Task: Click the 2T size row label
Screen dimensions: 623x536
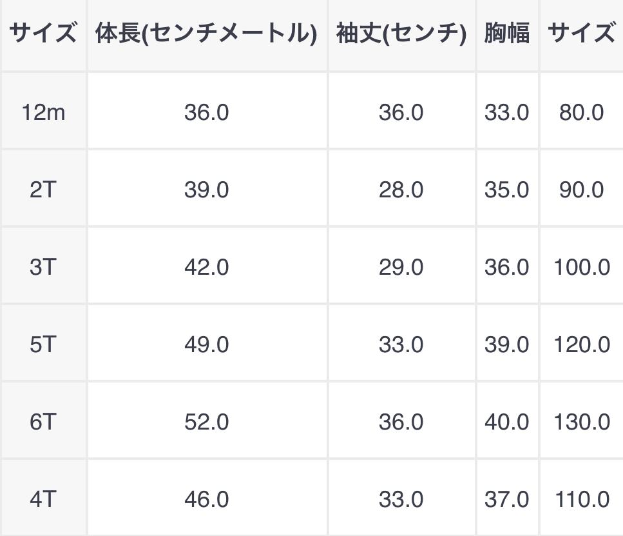Action: tap(43, 190)
